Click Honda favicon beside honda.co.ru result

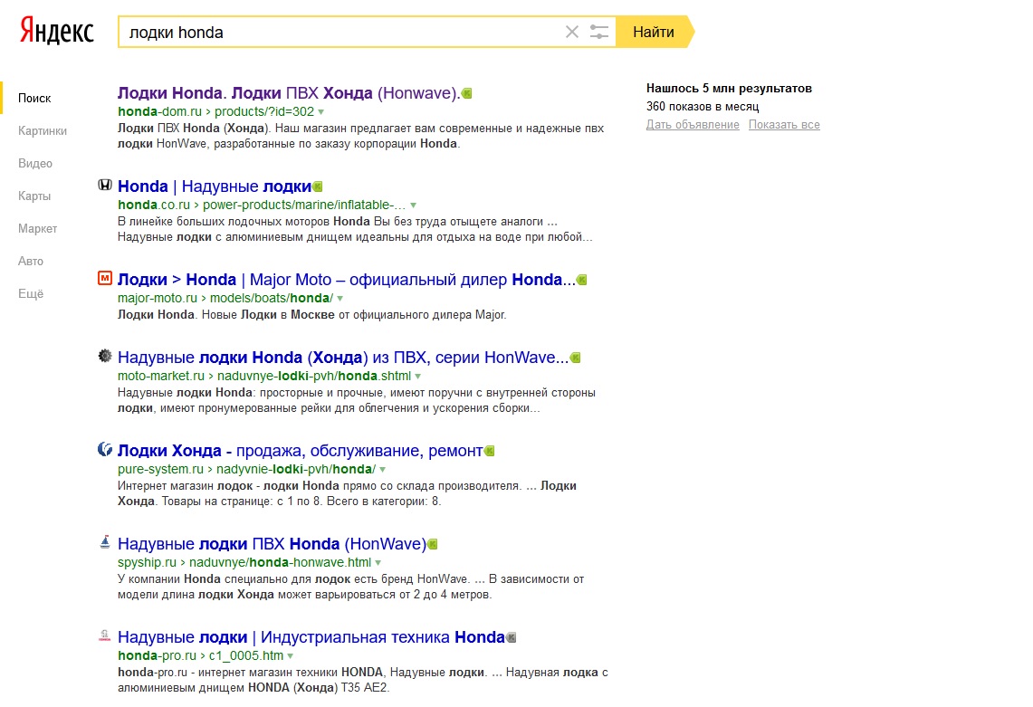105,186
